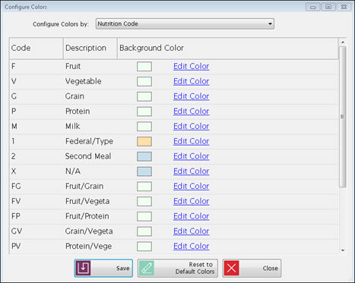Click the Nutrition Code dropdown arrow
The height and width of the screenshot is (283, 355).
270,24
